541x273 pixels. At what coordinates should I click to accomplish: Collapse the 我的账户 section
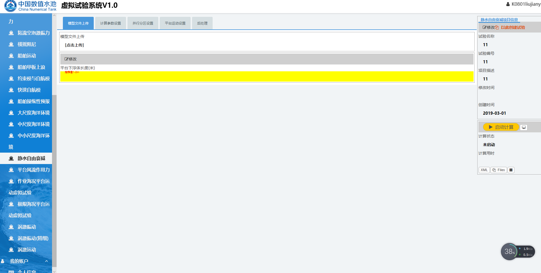pos(46,261)
